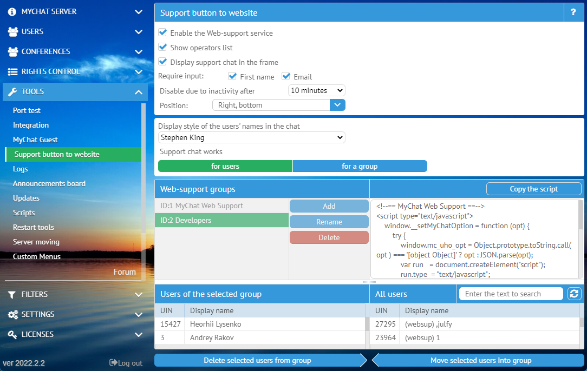Image resolution: width=587 pixels, height=371 pixels.
Task: Click the Rights Control list icon
Action: (13, 72)
